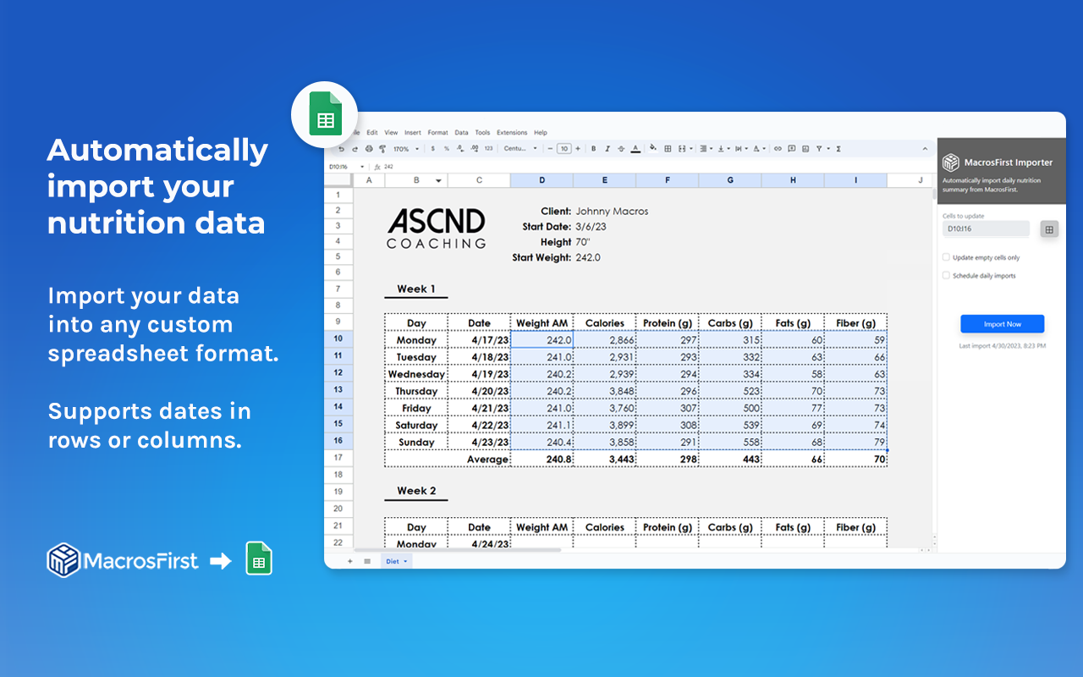Open the Help menu
Image resolution: width=1083 pixels, height=677 pixels.
point(541,133)
